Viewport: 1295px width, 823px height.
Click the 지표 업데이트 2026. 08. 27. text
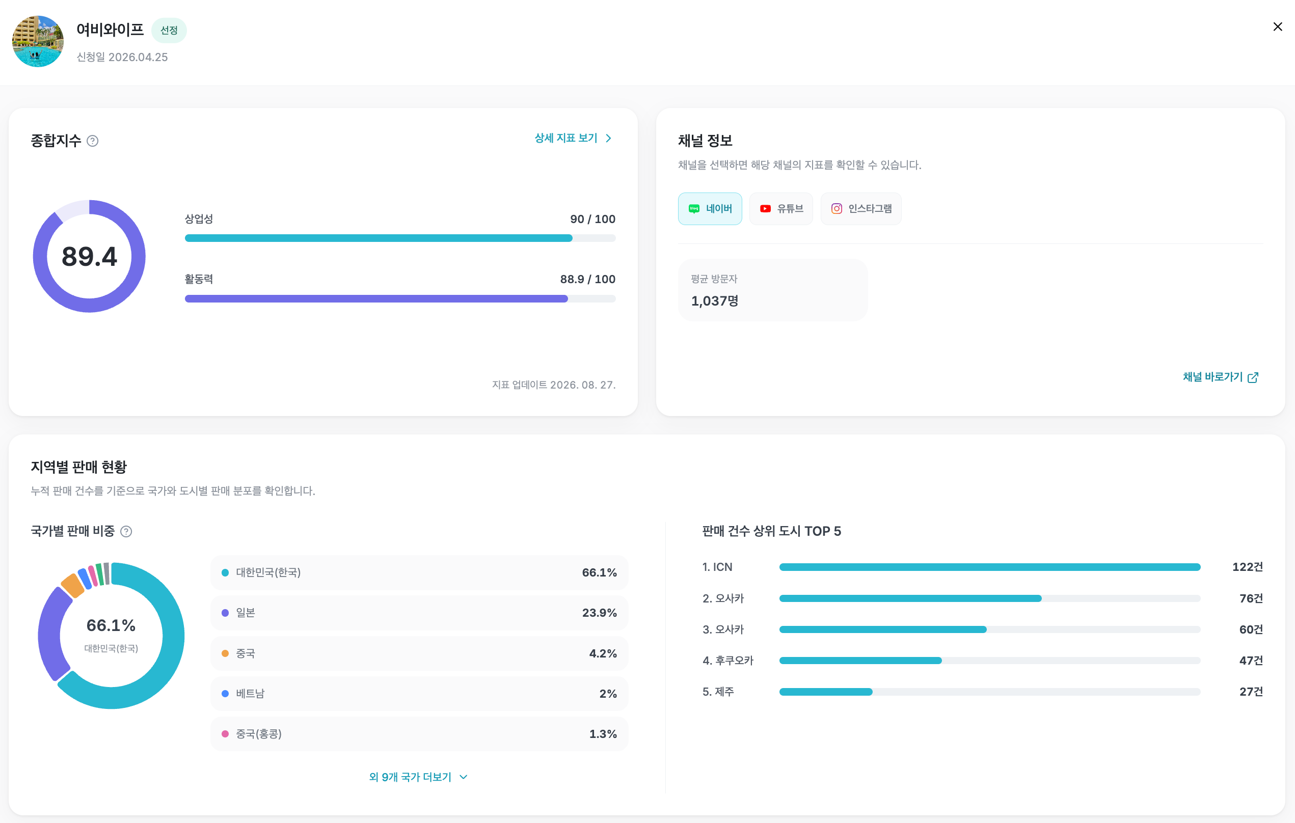(x=554, y=385)
